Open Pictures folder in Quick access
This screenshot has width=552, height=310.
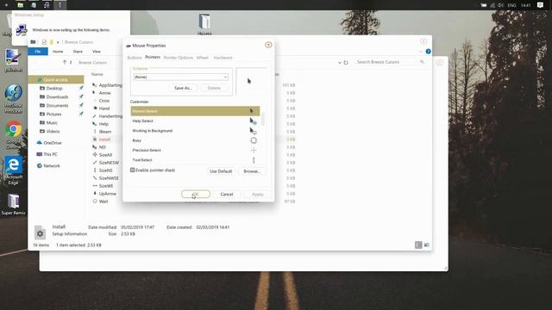point(53,115)
